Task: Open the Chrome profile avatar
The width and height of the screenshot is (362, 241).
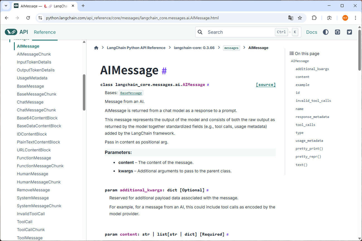Action: coord(345,18)
